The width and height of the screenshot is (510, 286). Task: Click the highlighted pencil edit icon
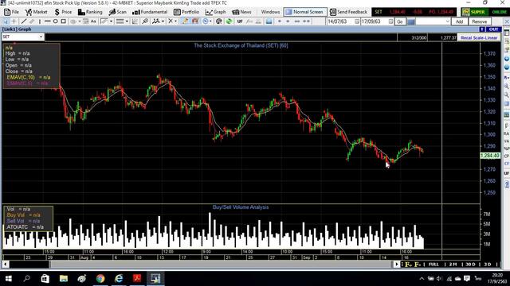pyautogui.click(x=185, y=21)
